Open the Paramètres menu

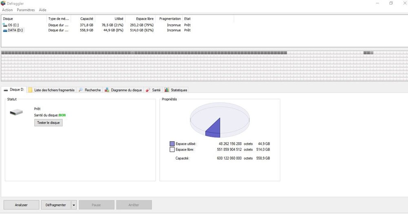pyautogui.click(x=26, y=10)
